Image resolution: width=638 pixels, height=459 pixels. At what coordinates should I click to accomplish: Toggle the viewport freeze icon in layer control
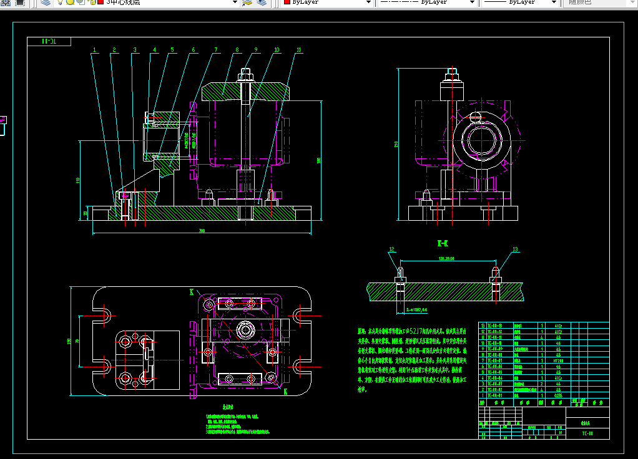coord(81,2)
